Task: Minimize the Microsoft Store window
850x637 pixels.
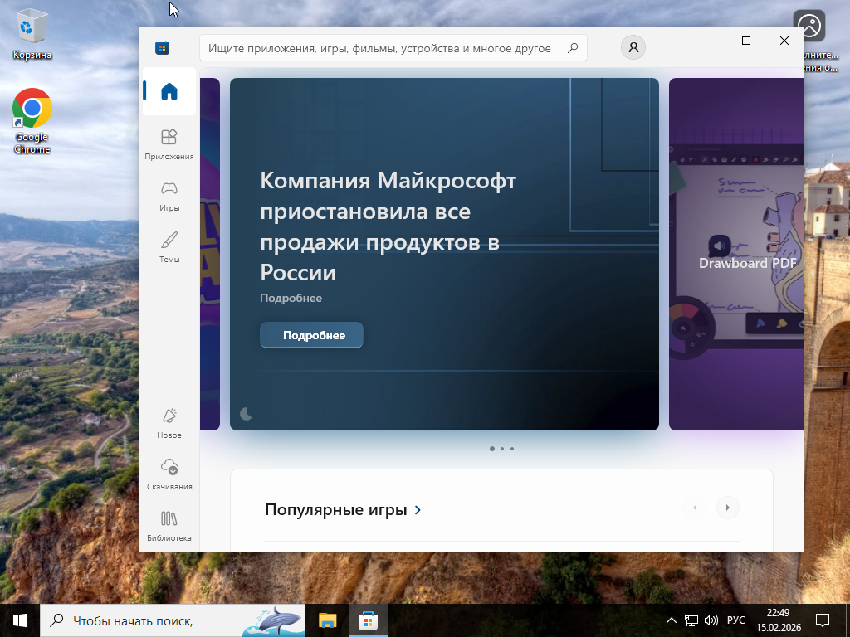Action: coord(708,41)
